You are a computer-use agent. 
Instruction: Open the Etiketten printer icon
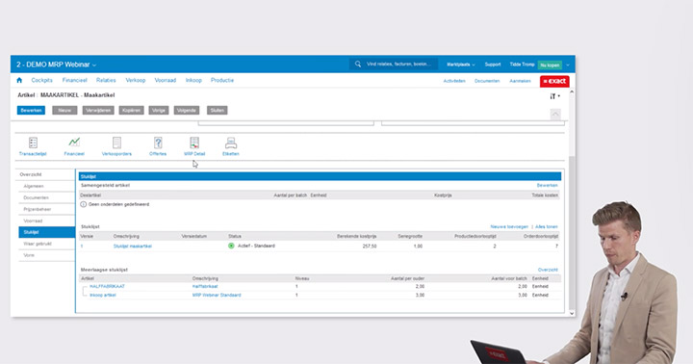(231, 143)
